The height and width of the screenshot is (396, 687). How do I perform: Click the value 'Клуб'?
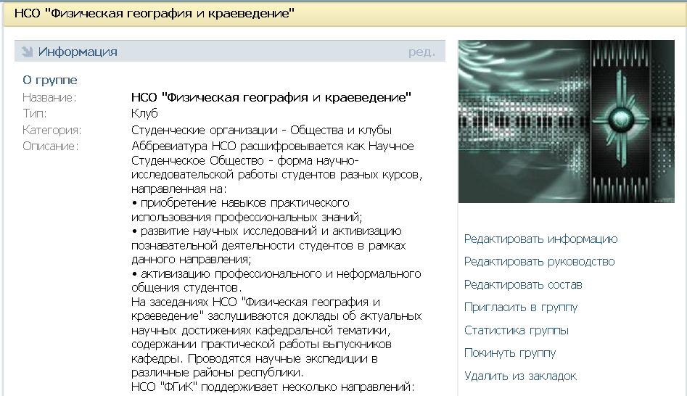coord(144,113)
